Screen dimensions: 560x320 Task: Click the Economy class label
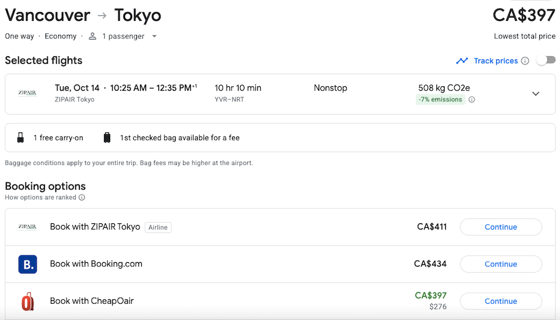(x=60, y=36)
